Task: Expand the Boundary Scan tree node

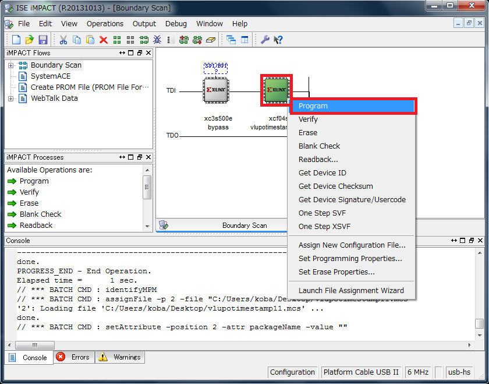Action: [11, 65]
